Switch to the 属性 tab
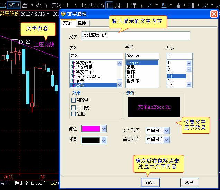 (x=82, y=23)
